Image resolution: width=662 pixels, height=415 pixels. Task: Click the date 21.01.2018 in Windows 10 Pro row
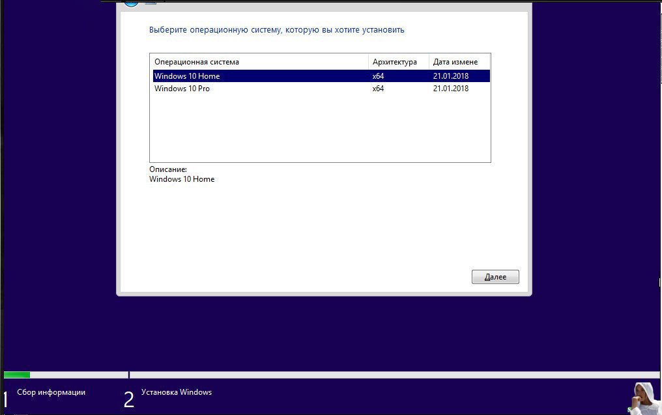[450, 88]
